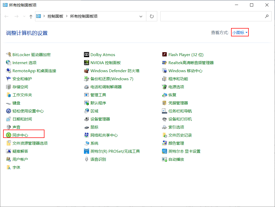The width and height of the screenshot is (275, 207).
Task: Open the 网络和共享中心 icon
Action: tap(87, 135)
